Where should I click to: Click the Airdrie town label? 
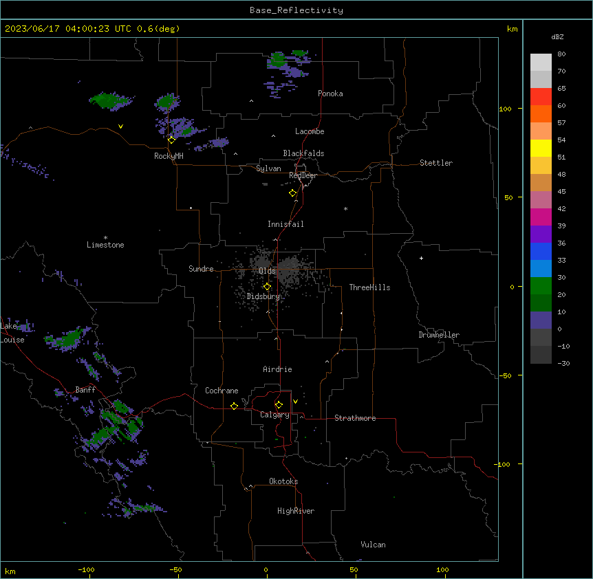[278, 369]
